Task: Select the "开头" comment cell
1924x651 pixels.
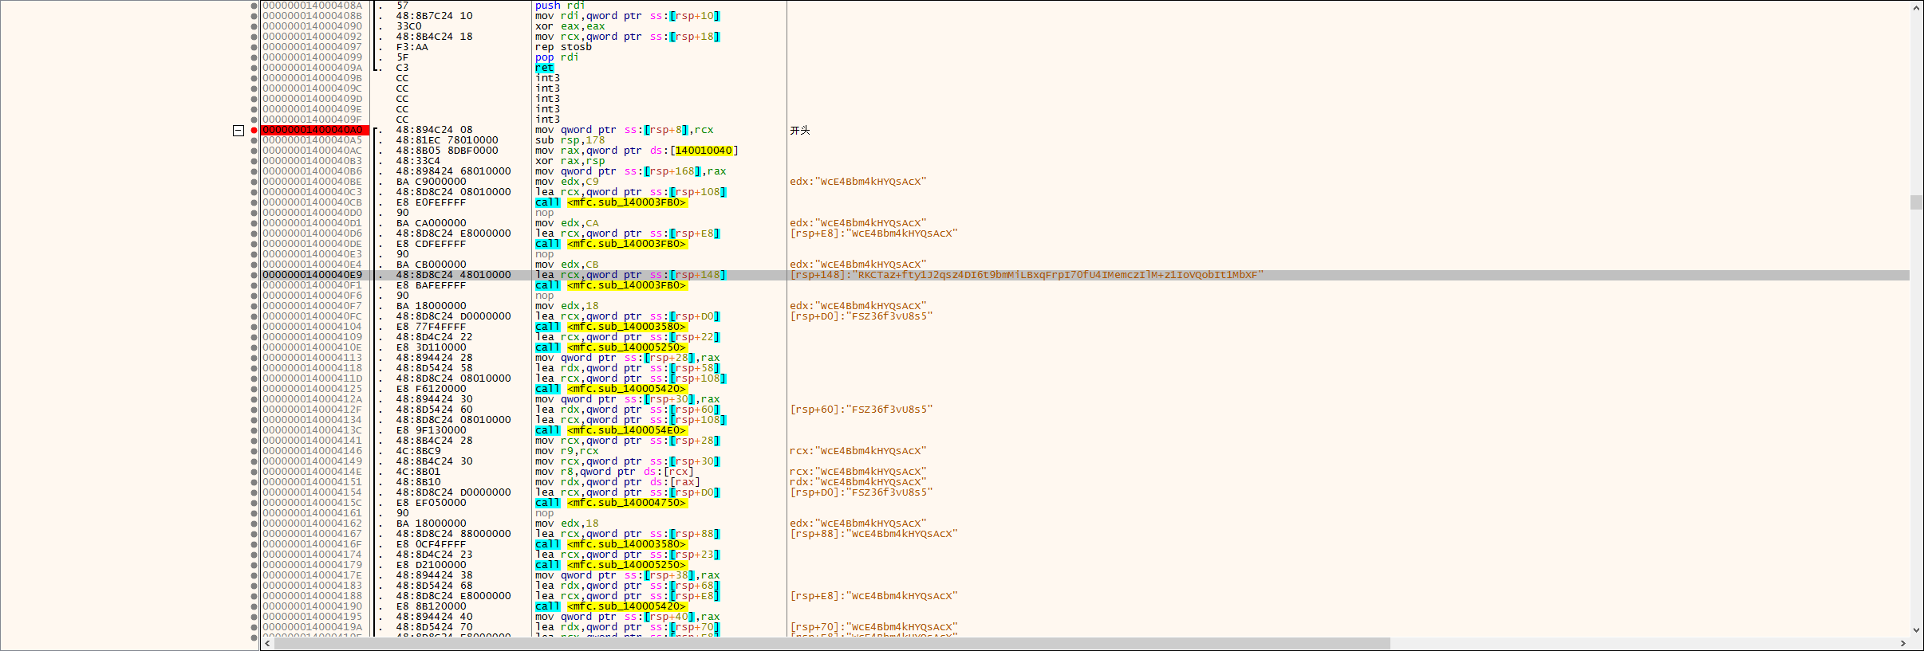Action: (x=799, y=130)
